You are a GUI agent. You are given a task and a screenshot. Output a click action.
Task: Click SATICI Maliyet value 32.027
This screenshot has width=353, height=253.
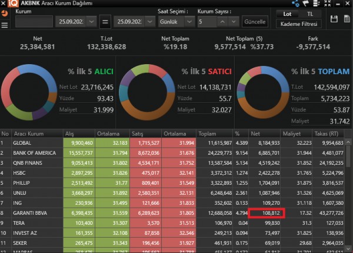point(222,110)
